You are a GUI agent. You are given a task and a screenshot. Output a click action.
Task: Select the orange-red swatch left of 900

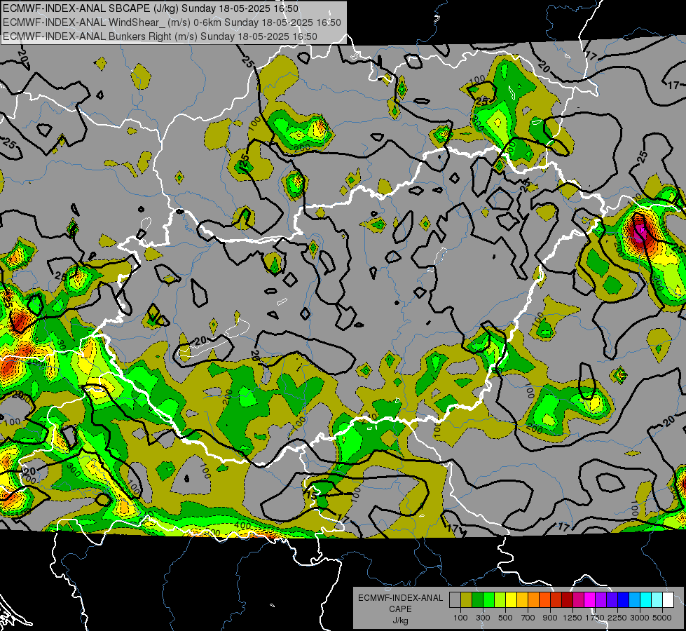click(544, 599)
